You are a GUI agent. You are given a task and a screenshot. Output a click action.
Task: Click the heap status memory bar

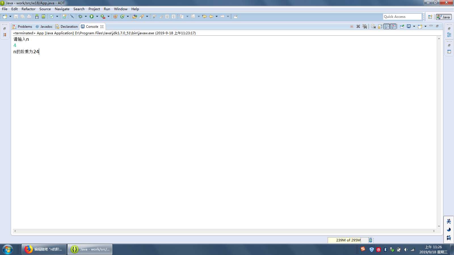tap(348, 240)
